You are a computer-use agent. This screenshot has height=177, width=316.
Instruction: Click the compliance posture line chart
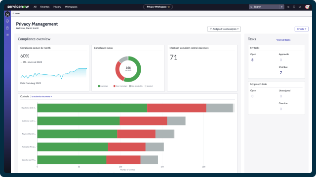[54, 73]
